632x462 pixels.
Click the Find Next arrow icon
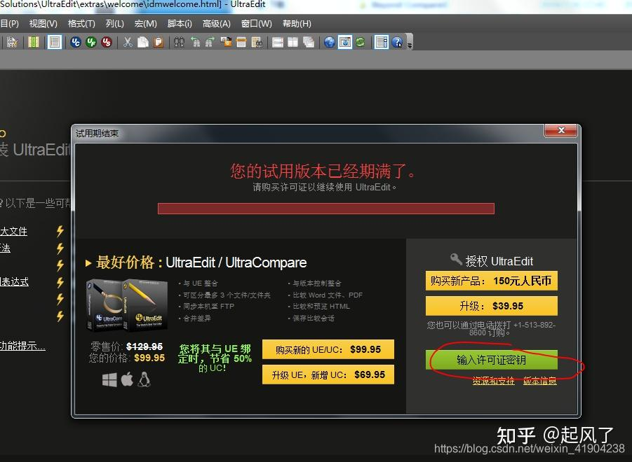[210, 42]
